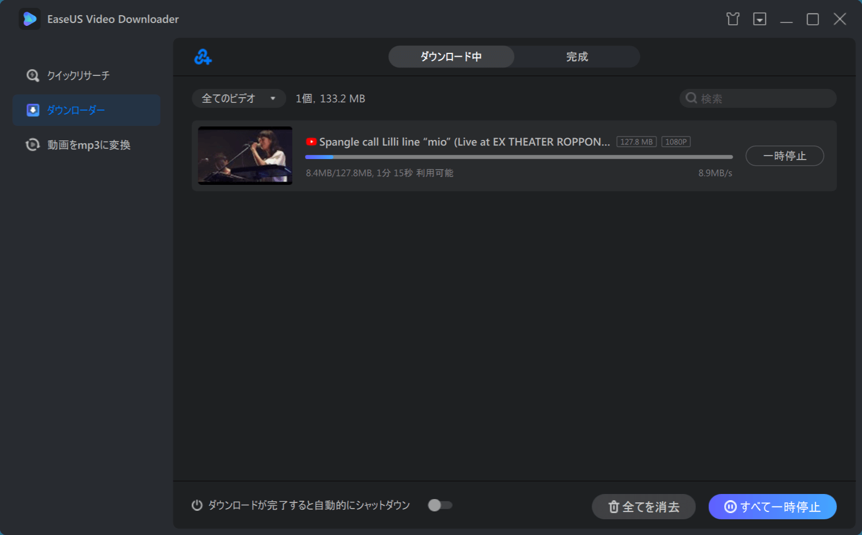Toggle auto shutdown after download switch
The image size is (862, 535).
tap(440, 505)
